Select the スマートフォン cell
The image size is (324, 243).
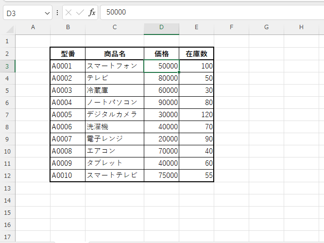115,66
